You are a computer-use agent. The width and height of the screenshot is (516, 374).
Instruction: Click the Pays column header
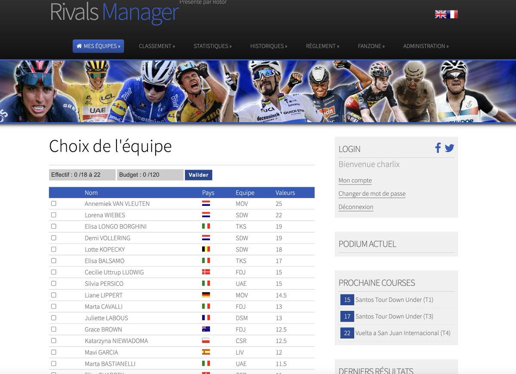(208, 193)
